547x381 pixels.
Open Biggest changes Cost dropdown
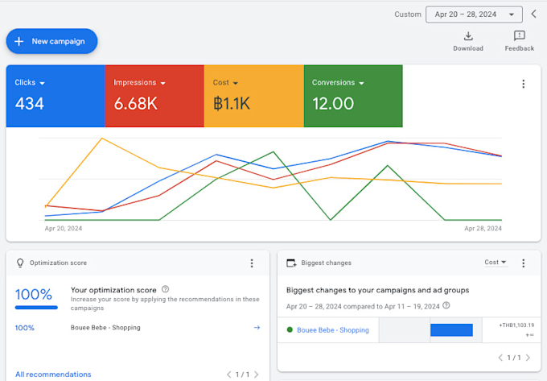pyautogui.click(x=496, y=262)
